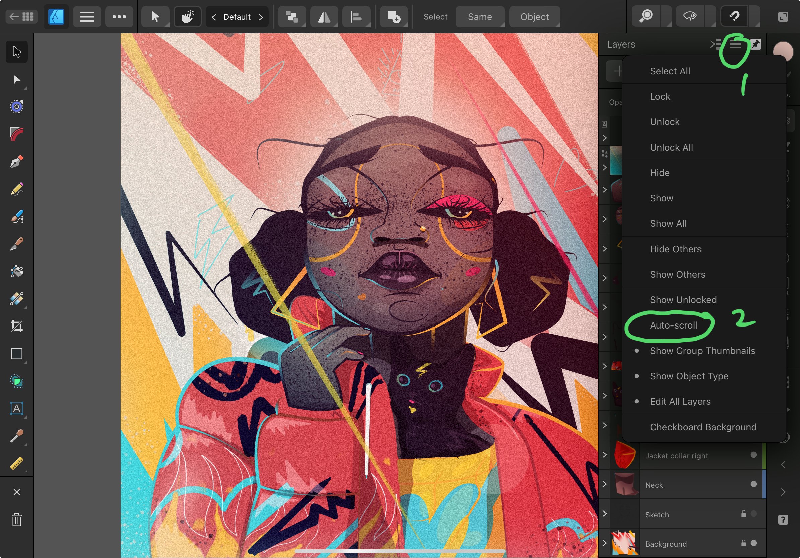The image size is (800, 558).
Task: Select the Fill tool
Action: 17,271
